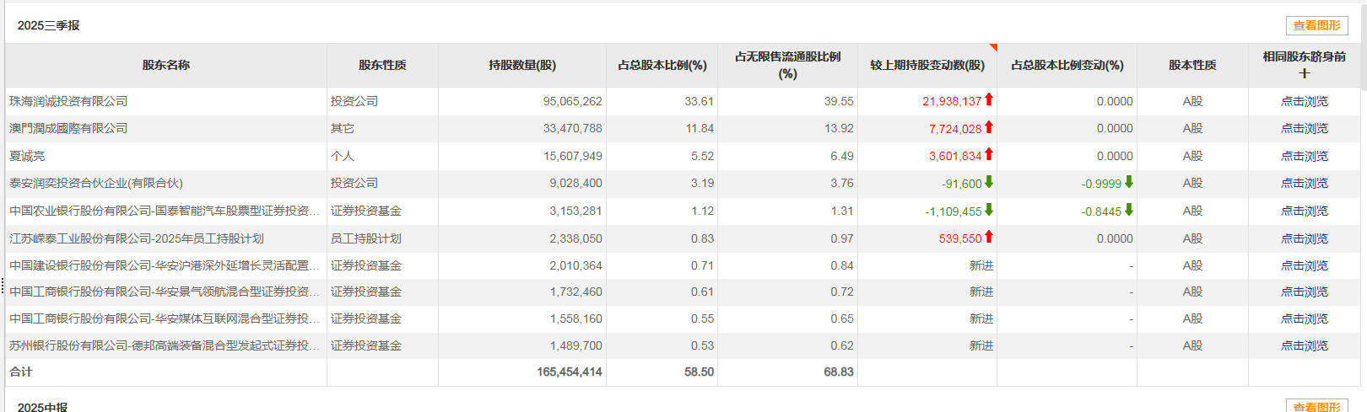This screenshot has height=412, width=1367.
Task: Click red up arrow in 夏诚亮 row
Action: [989, 154]
